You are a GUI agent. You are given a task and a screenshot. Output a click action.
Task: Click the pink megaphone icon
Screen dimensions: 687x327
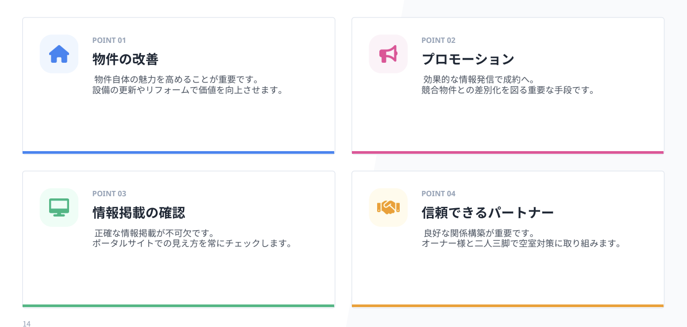click(388, 54)
